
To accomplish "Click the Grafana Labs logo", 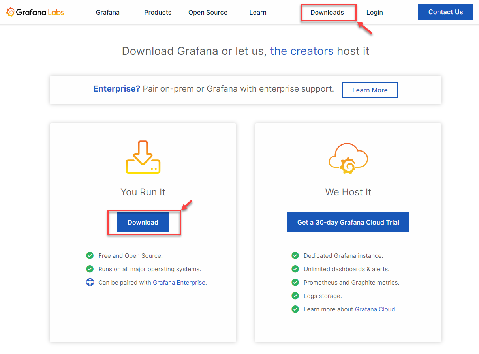I will (35, 12).
